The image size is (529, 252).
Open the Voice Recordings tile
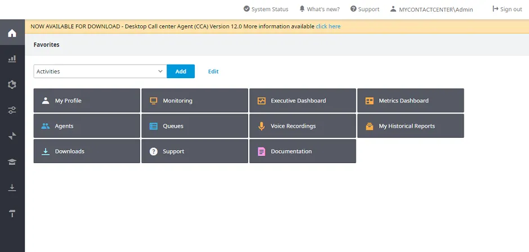pos(303,126)
